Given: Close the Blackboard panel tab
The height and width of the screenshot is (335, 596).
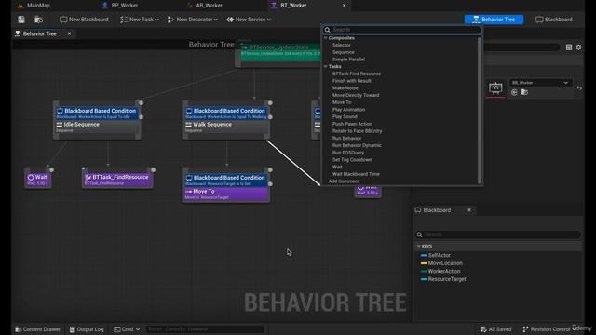Looking at the screenshot, I should tap(469, 210).
